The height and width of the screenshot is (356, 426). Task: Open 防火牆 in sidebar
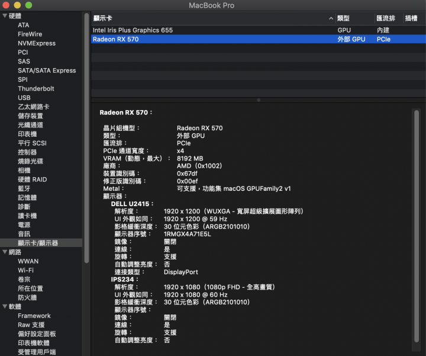pos(27,297)
